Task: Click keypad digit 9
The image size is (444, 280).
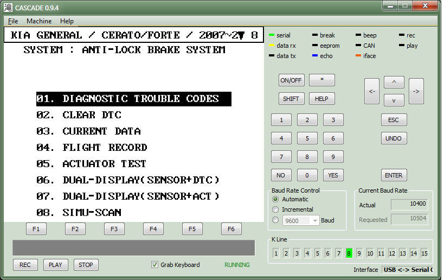Action: (x=333, y=157)
